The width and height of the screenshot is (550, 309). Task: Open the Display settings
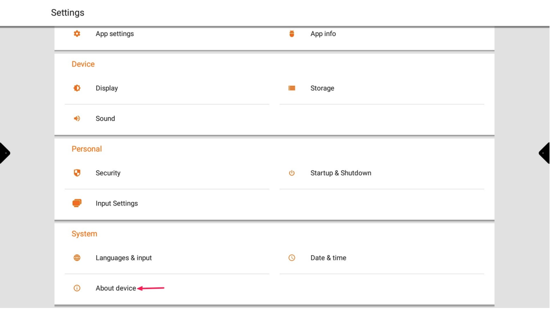click(107, 88)
